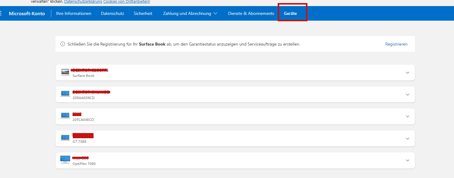Click the G7 7588 model text

click(79, 142)
